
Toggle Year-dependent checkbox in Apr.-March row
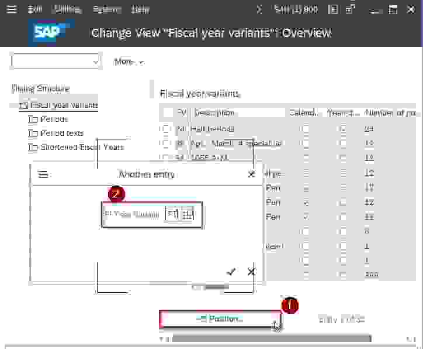(x=343, y=143)
